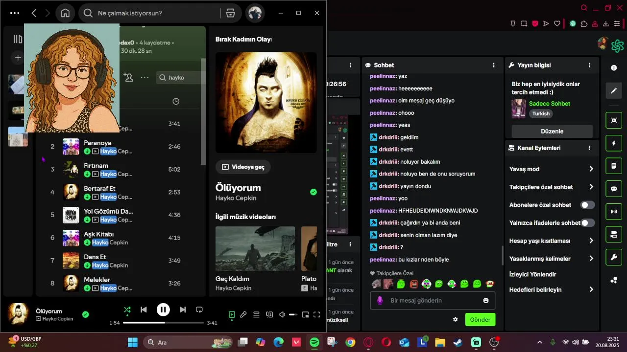Toggle Abonelere özel sohbet switch
This screenshot has height=352, width=627.
[x=587, y=205]
